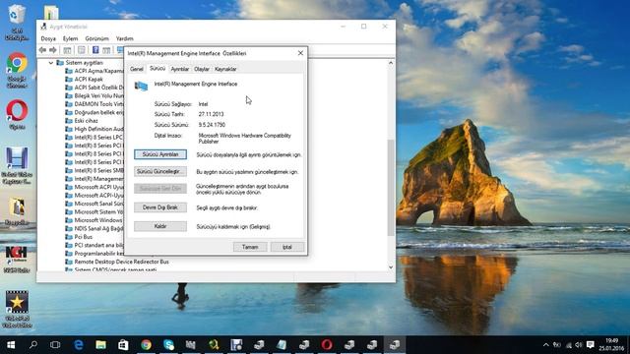Select the ACPI Kapak tree row
The image size is (630, 354).
(89, 79)
